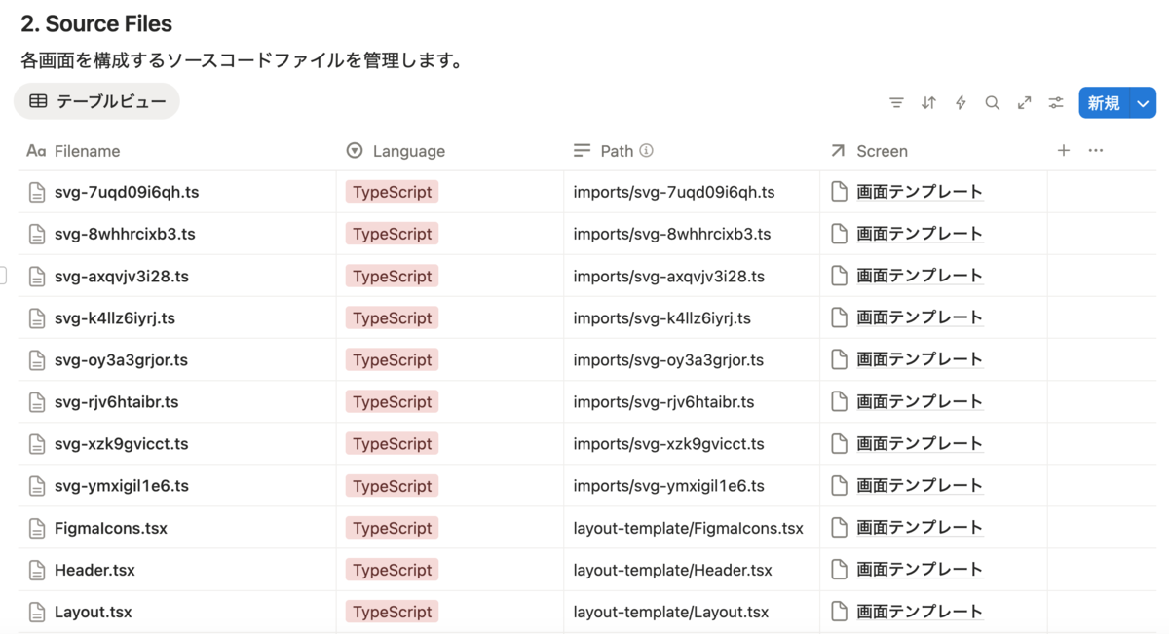1169x634 pixels.
Task: Open the Path column info icon
Action: click(x=646, y=150)
